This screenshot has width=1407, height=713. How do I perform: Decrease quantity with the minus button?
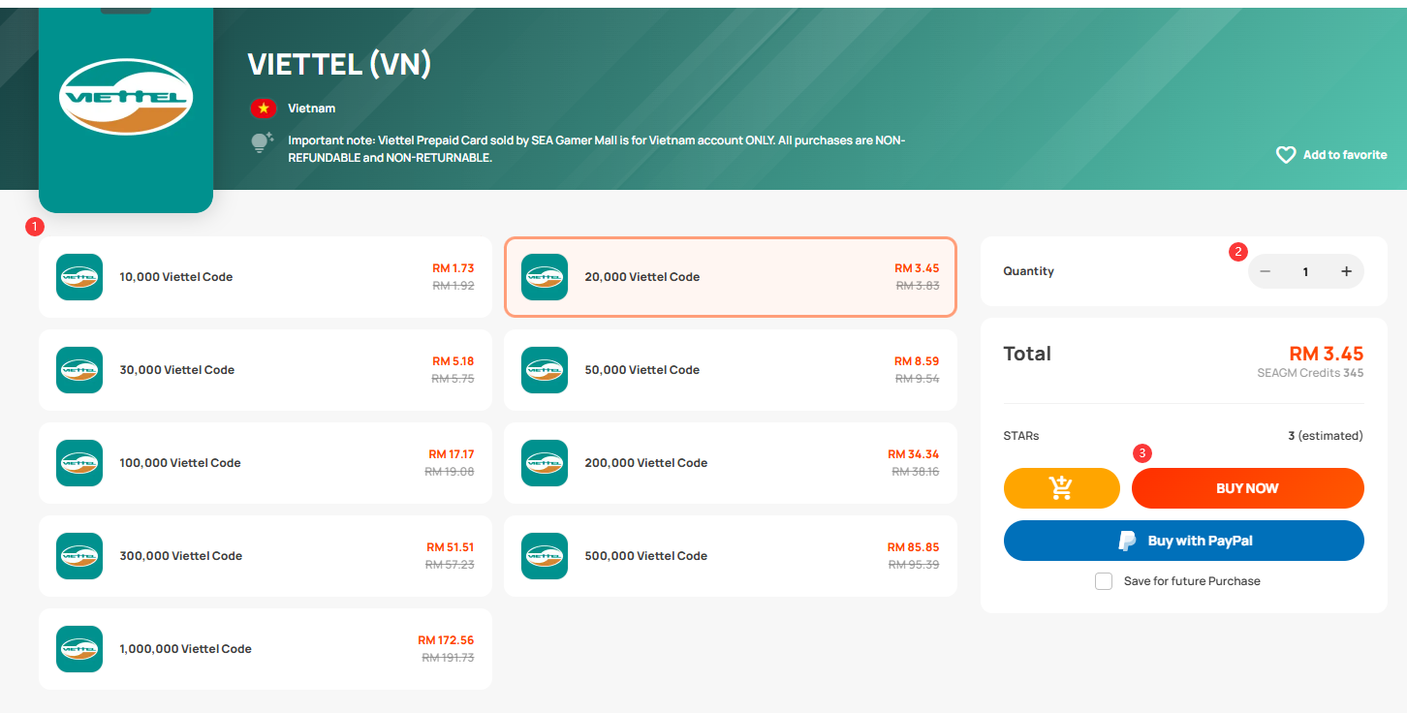(x=1265, y=271)
